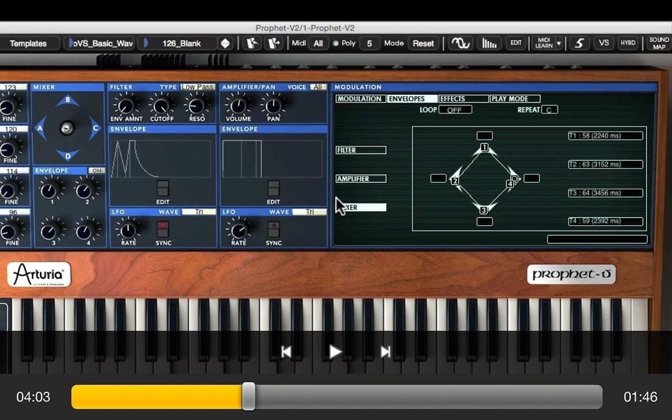This screenshot has width=672, height=420.
Task: Toggle the envelope LOOP OFF field
Action: 455,110
